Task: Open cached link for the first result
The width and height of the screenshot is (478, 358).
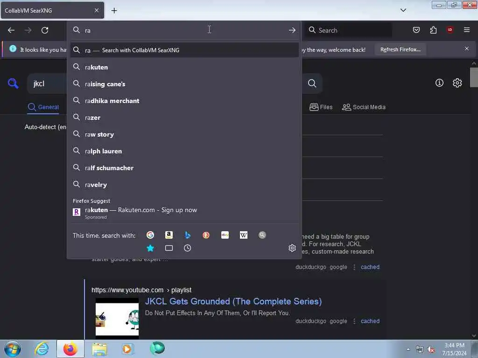Action: pos(370,267)
